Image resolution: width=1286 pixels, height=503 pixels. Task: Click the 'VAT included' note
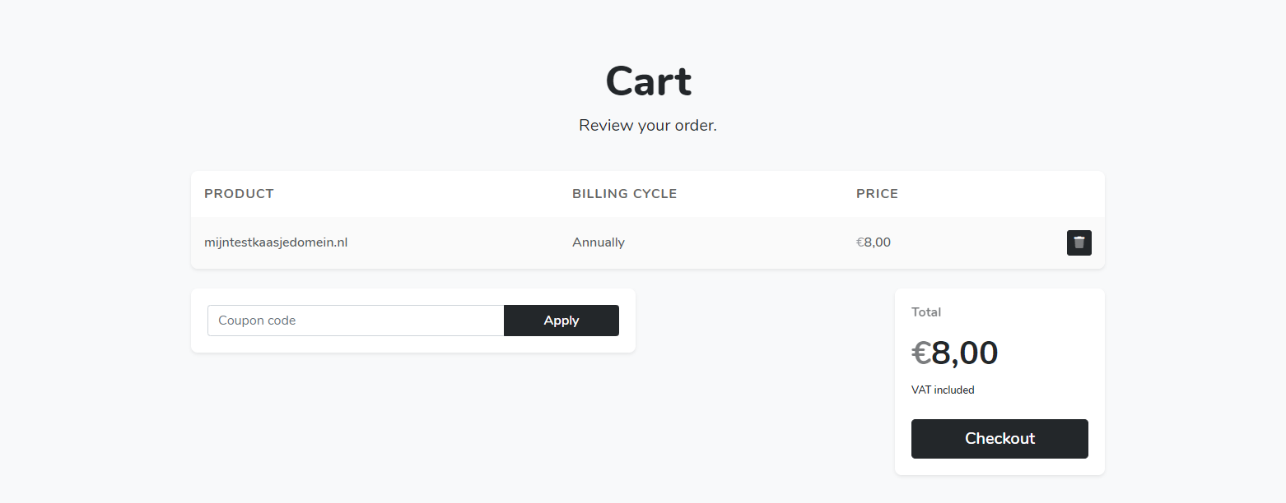(x=943, y=390)
